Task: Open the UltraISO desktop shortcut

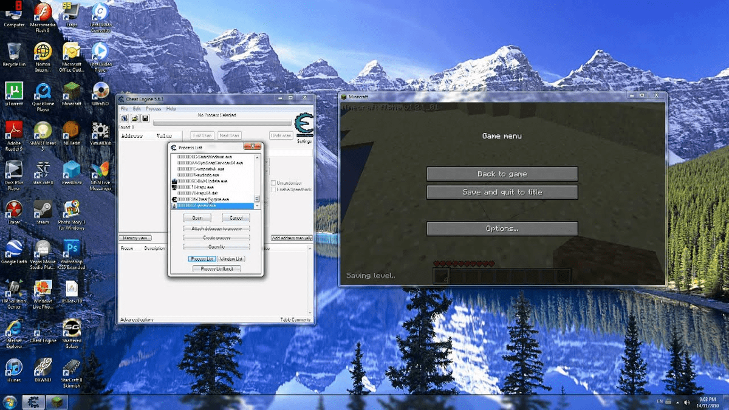Action: tap(100, 94)
